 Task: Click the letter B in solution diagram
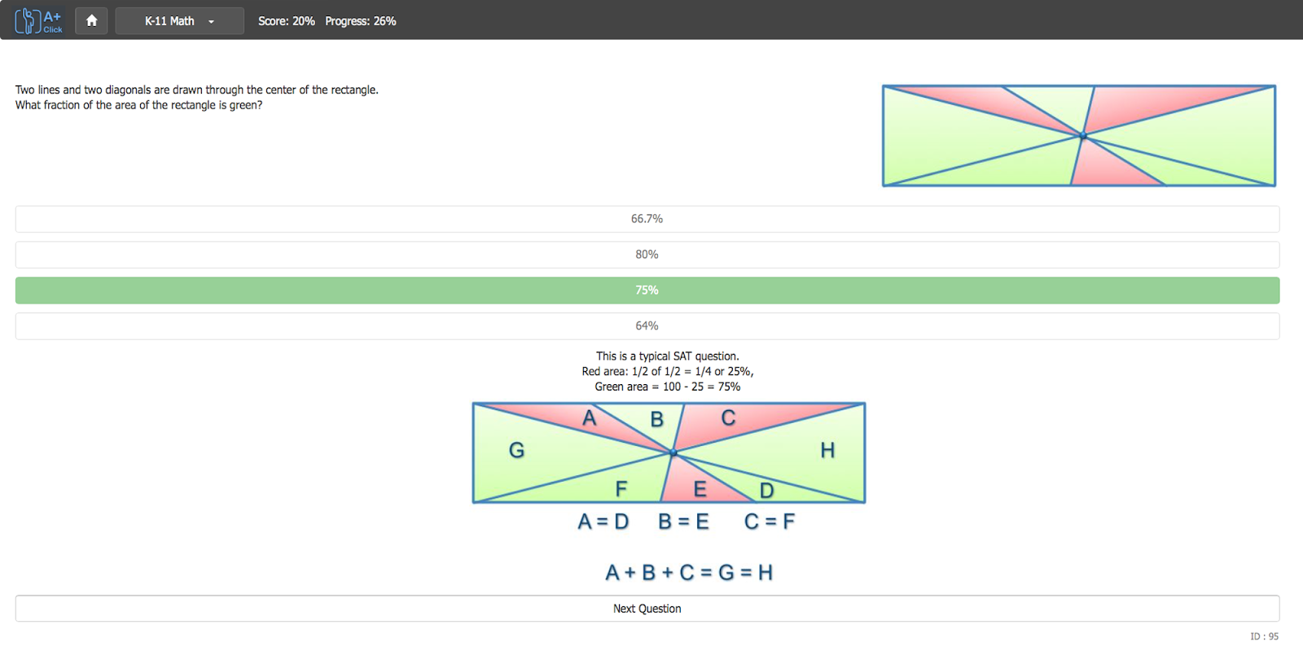656,419
